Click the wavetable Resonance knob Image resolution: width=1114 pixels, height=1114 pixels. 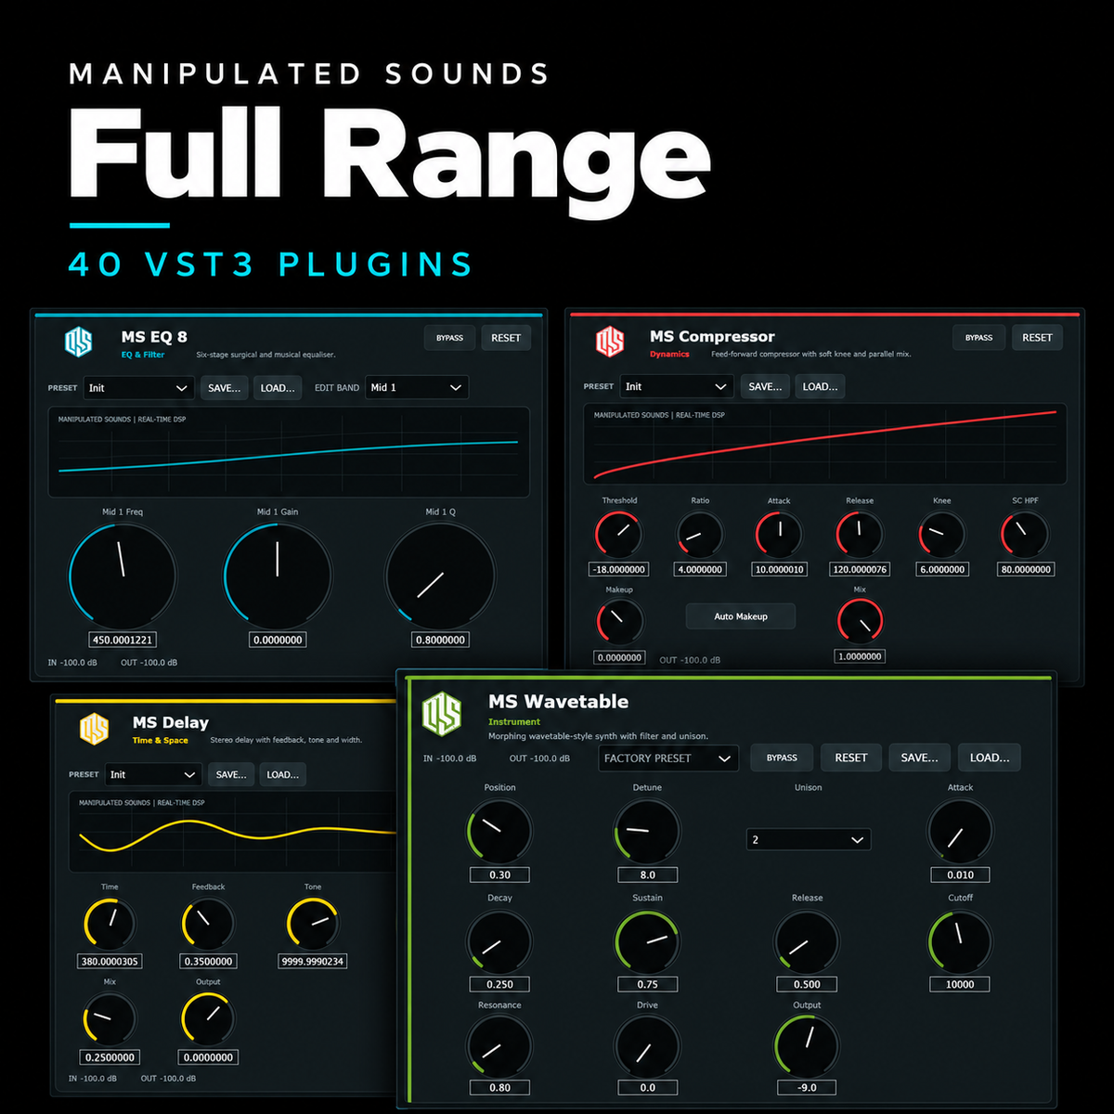click(499, 1047)
